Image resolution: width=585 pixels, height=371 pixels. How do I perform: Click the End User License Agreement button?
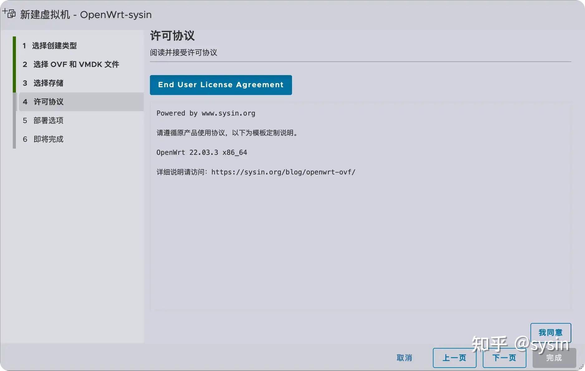click(x=221, y=85)
